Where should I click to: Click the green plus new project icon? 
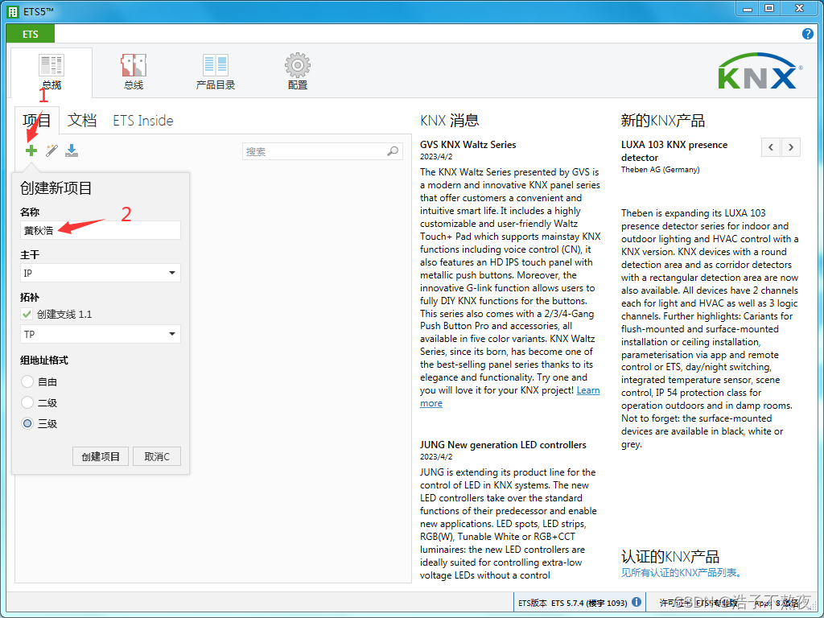coord(31,150)
